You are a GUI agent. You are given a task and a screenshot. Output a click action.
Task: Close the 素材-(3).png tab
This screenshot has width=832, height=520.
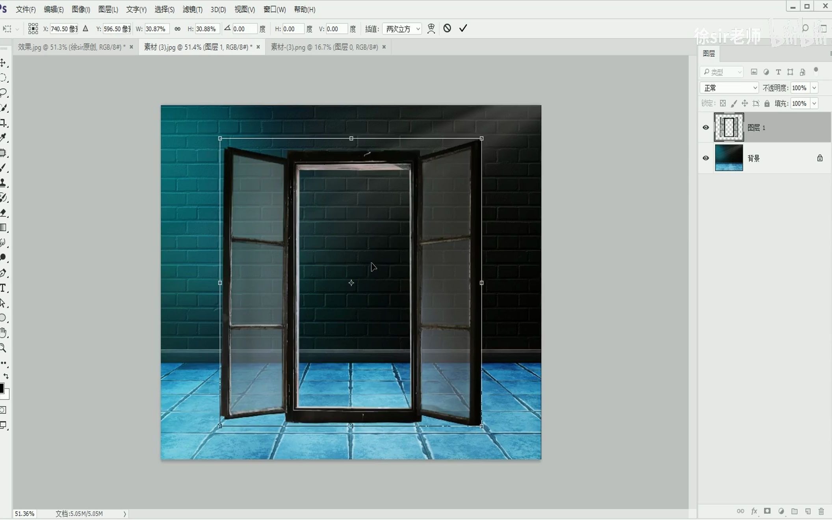tap(384, 47)
